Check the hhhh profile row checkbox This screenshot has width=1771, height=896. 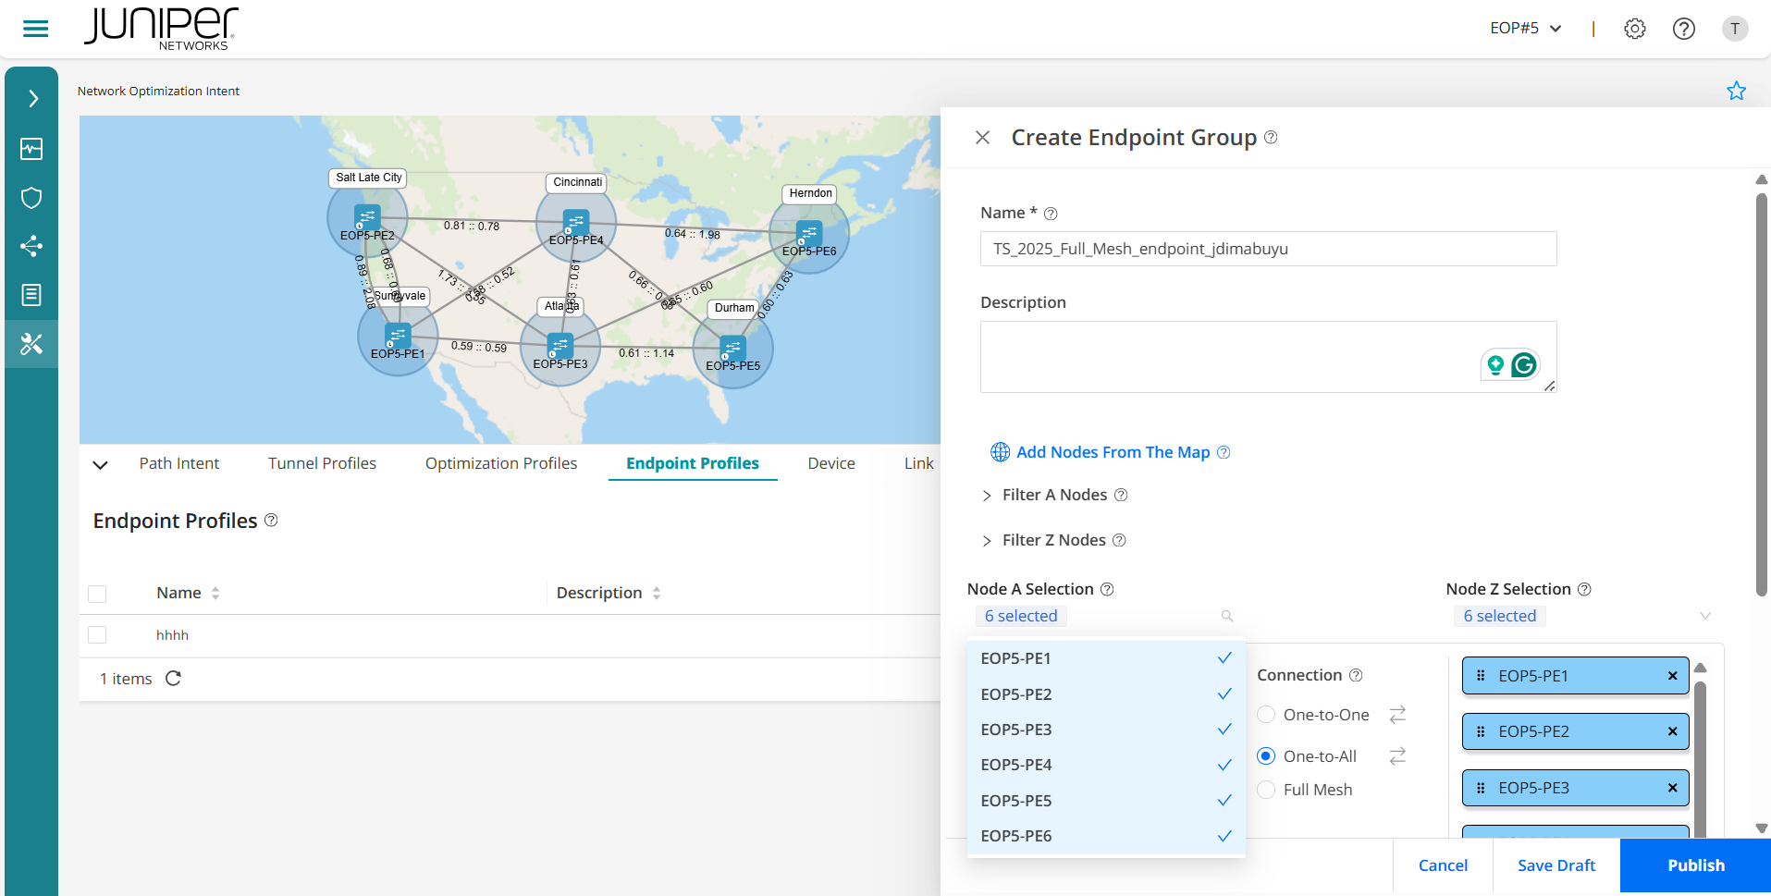coord(97,635)
